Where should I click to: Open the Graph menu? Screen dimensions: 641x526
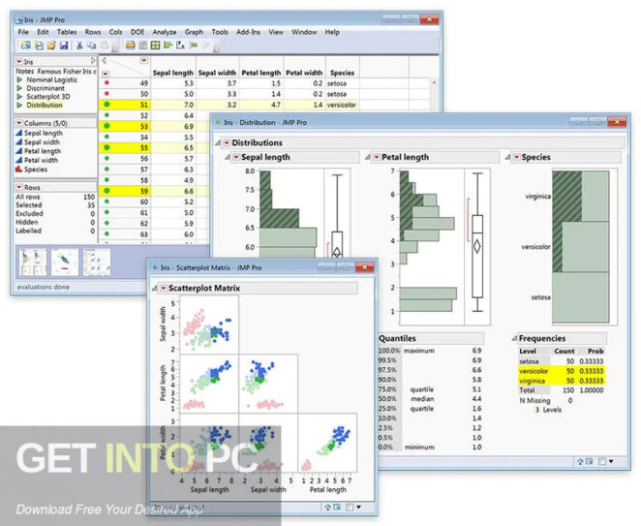[x=194, y=32]
